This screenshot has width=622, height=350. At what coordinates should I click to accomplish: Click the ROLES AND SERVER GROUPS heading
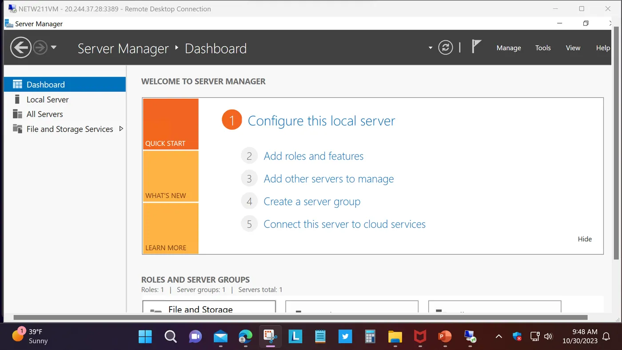click(195, 280)
